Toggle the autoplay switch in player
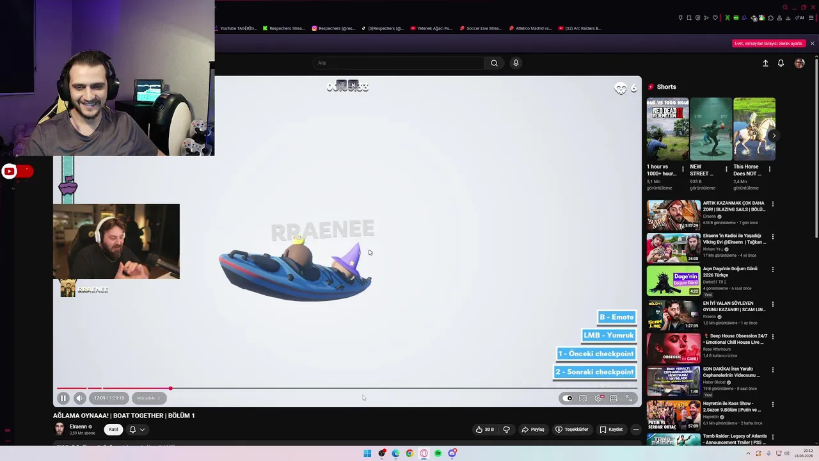 click(x=568, y=398)
